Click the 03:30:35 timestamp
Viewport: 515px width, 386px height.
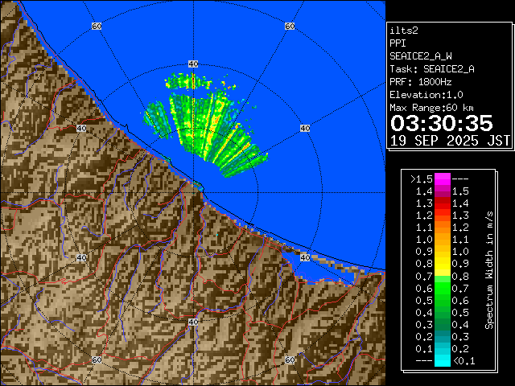[441, 123]
